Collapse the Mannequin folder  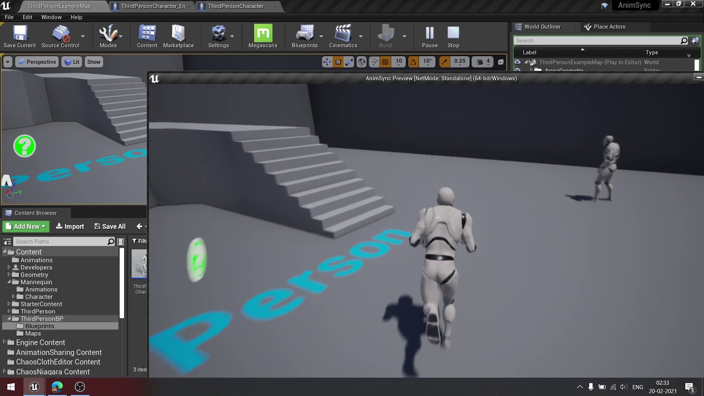[9, 282]
